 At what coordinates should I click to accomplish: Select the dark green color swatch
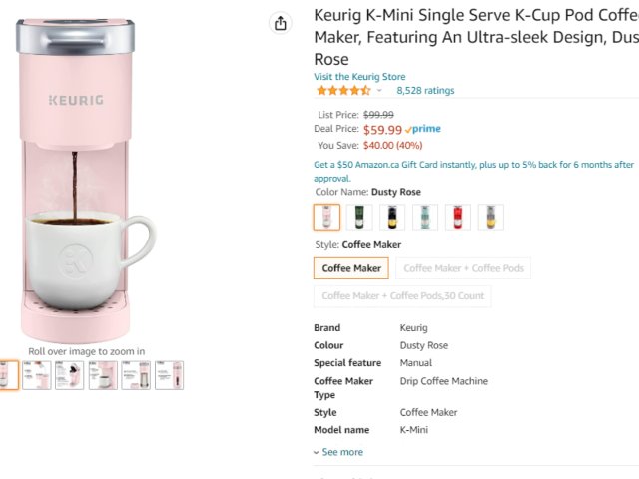click(359, 217)
